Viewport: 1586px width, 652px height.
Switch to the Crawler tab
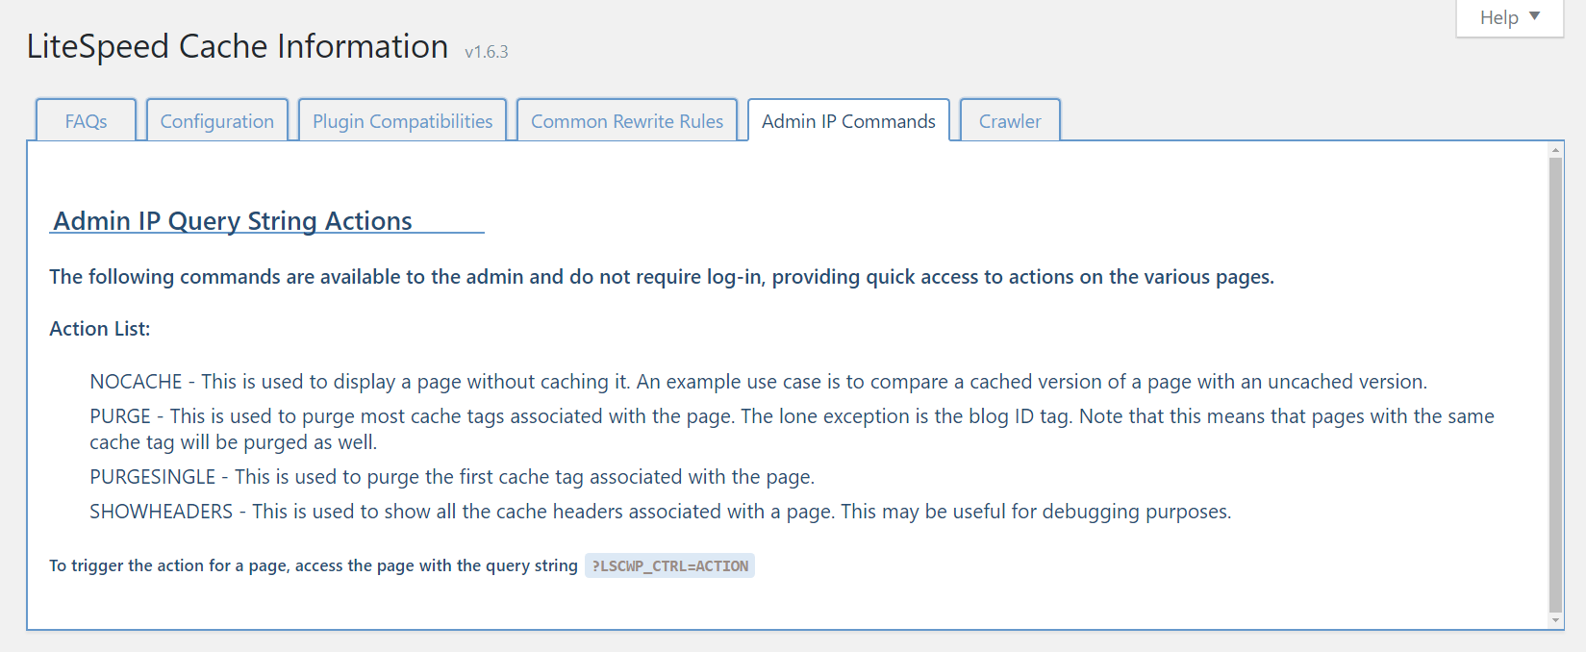[x=1010, y=120]
